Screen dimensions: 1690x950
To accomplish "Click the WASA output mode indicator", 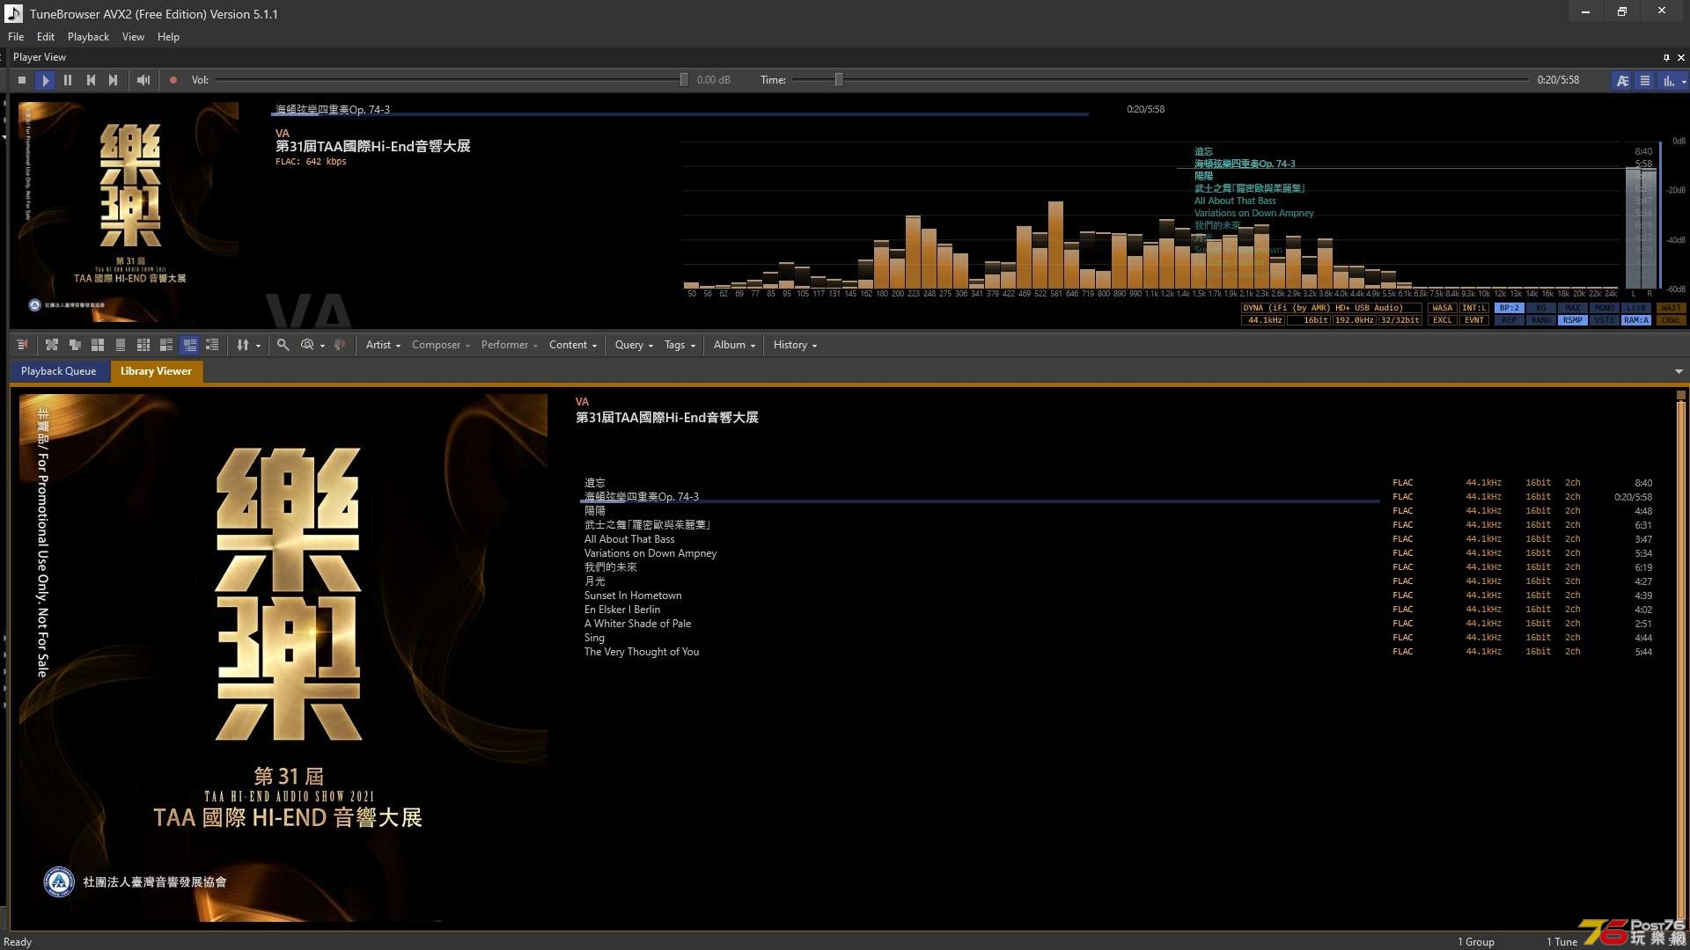I will [x=1443, y=308].
